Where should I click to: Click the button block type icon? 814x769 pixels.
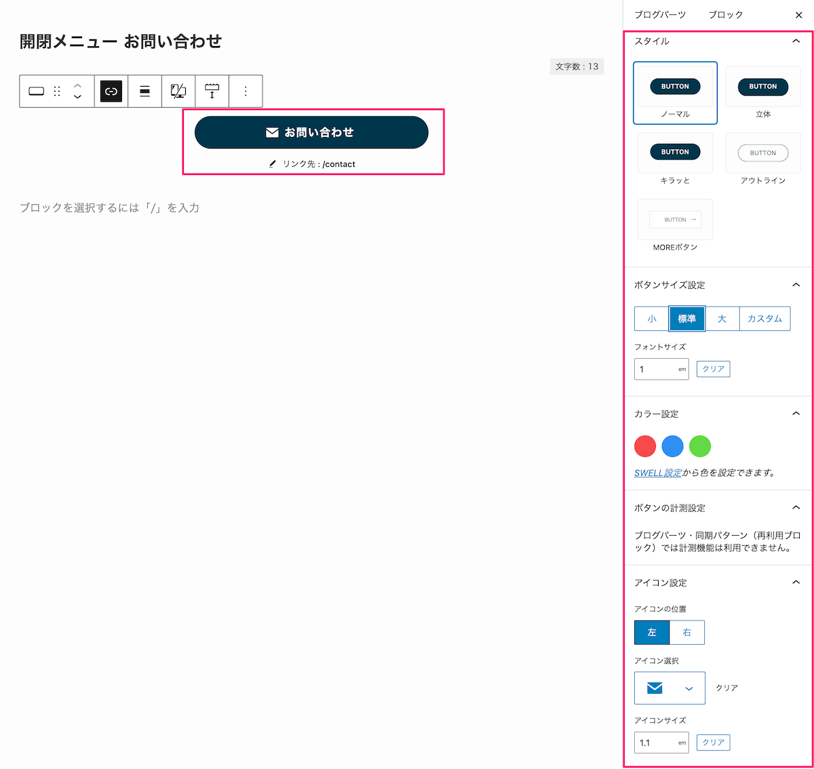tap(37, 91)
